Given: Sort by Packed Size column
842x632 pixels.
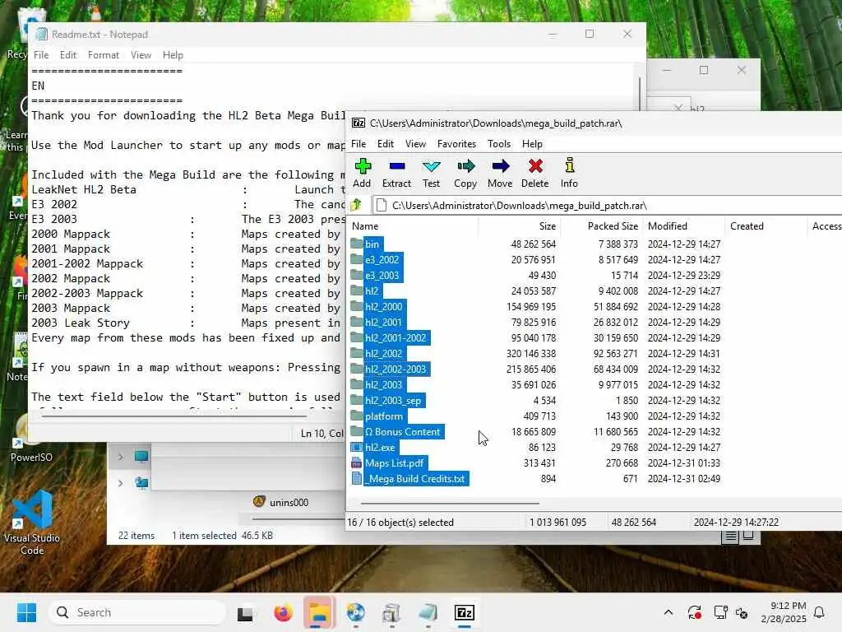Looking at the screenshot, I should tap(602, 226).
